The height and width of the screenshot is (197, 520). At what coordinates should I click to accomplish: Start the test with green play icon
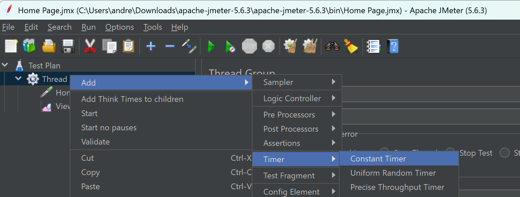coord(212,46)
